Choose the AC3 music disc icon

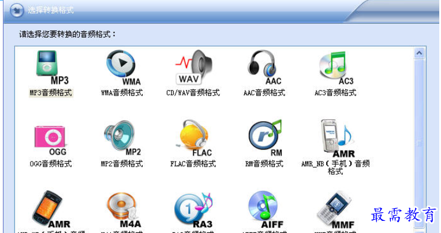336,67
